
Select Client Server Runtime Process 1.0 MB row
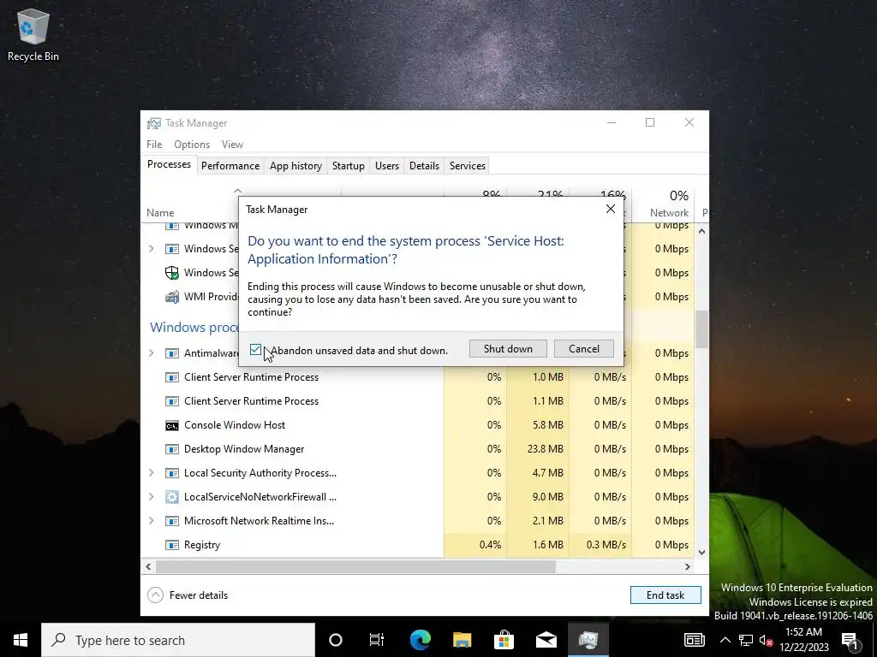(x=417, y=377)
